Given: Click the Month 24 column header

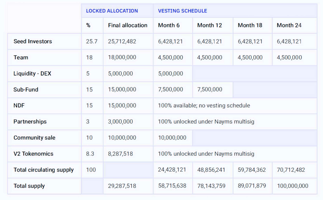Looking at the screenshot, I should pos(289,25).
